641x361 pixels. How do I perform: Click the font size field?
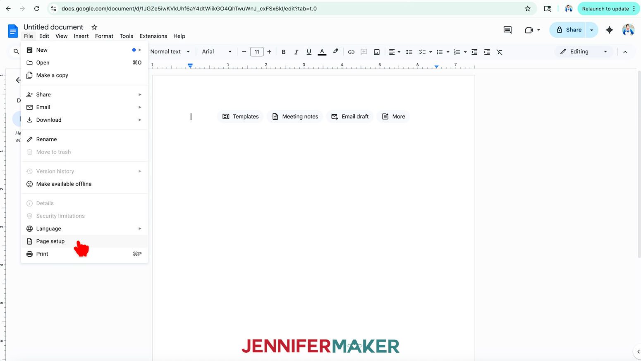coord(257,52)
